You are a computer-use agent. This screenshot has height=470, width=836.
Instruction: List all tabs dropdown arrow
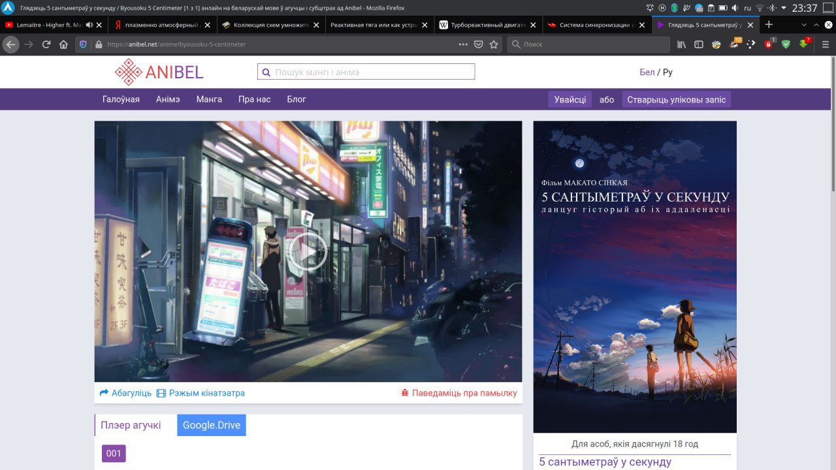(804, 25)
